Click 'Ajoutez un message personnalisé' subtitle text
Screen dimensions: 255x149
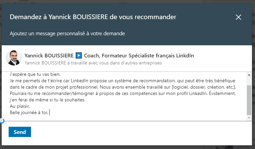click(x=67, y=34)
